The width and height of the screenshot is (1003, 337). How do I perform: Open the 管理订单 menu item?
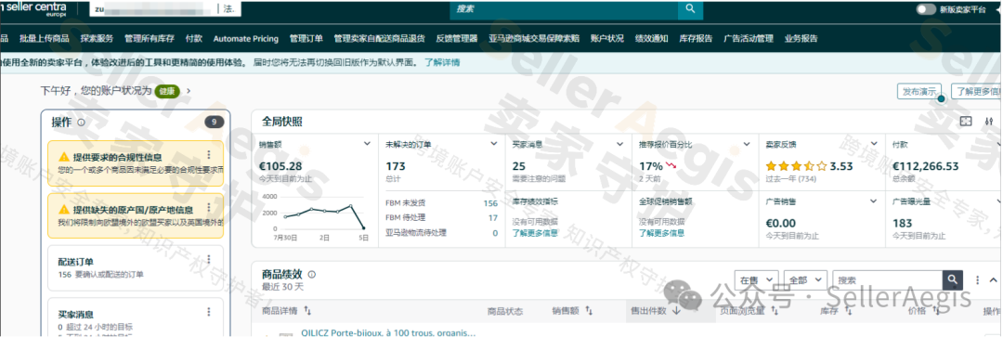pos(306,38)
